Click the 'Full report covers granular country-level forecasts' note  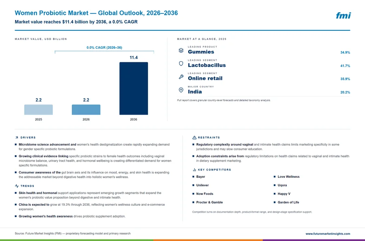coord(224,100)
